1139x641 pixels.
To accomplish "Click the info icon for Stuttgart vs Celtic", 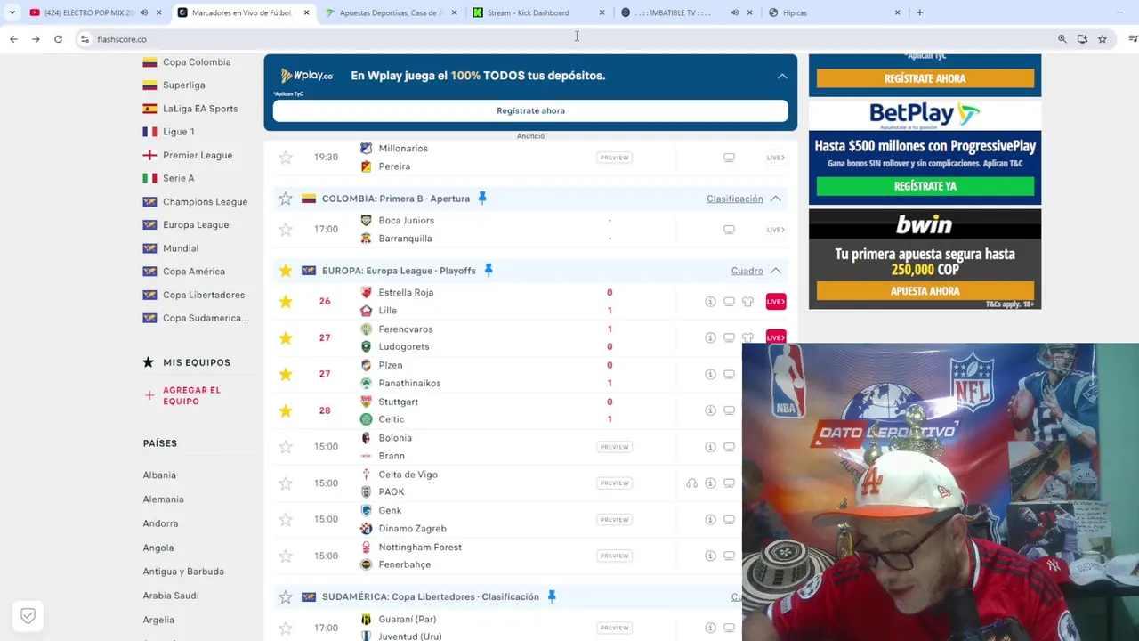I will [710, 410].
